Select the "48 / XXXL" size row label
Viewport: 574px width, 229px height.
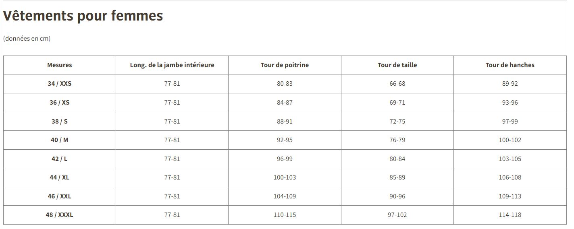60,215
